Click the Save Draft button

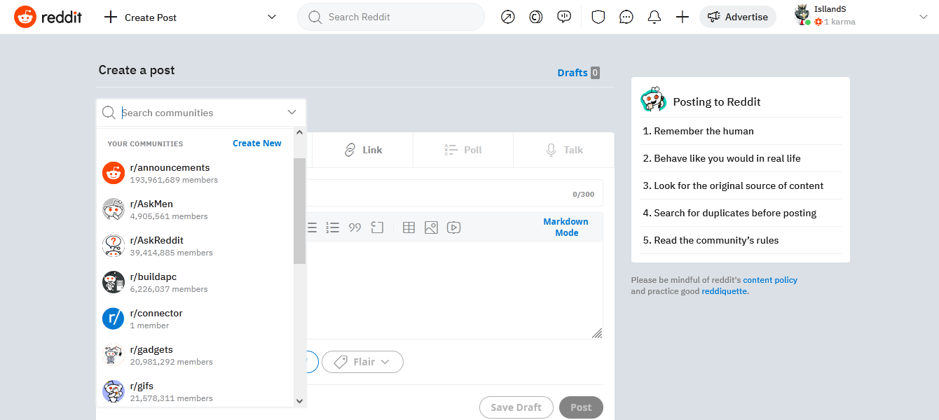[x=516, y=407]
